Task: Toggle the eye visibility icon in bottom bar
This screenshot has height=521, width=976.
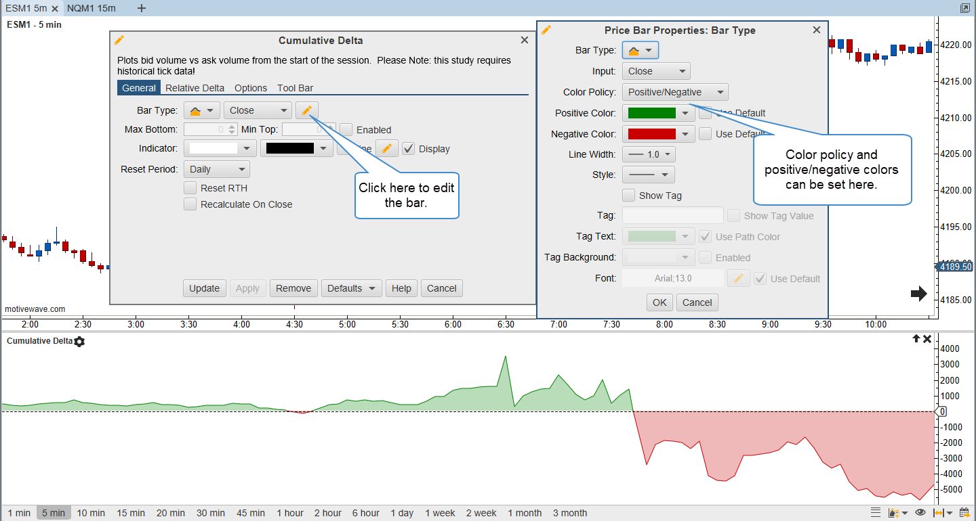Action: click(x=920, y=513)
